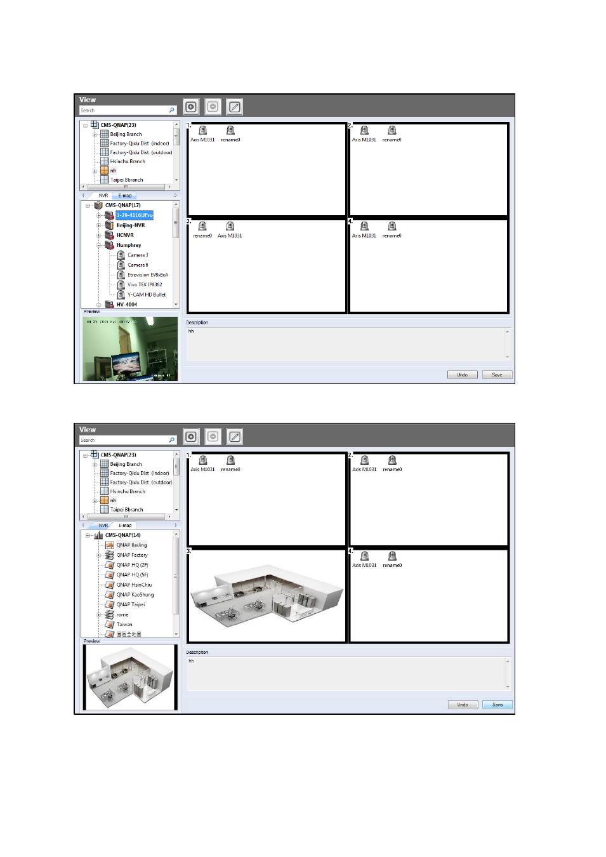Viewport: 606px width, 857px height.
Task: Click rename0 camera icon in pane 1, lower window
Action: [230, 460]
